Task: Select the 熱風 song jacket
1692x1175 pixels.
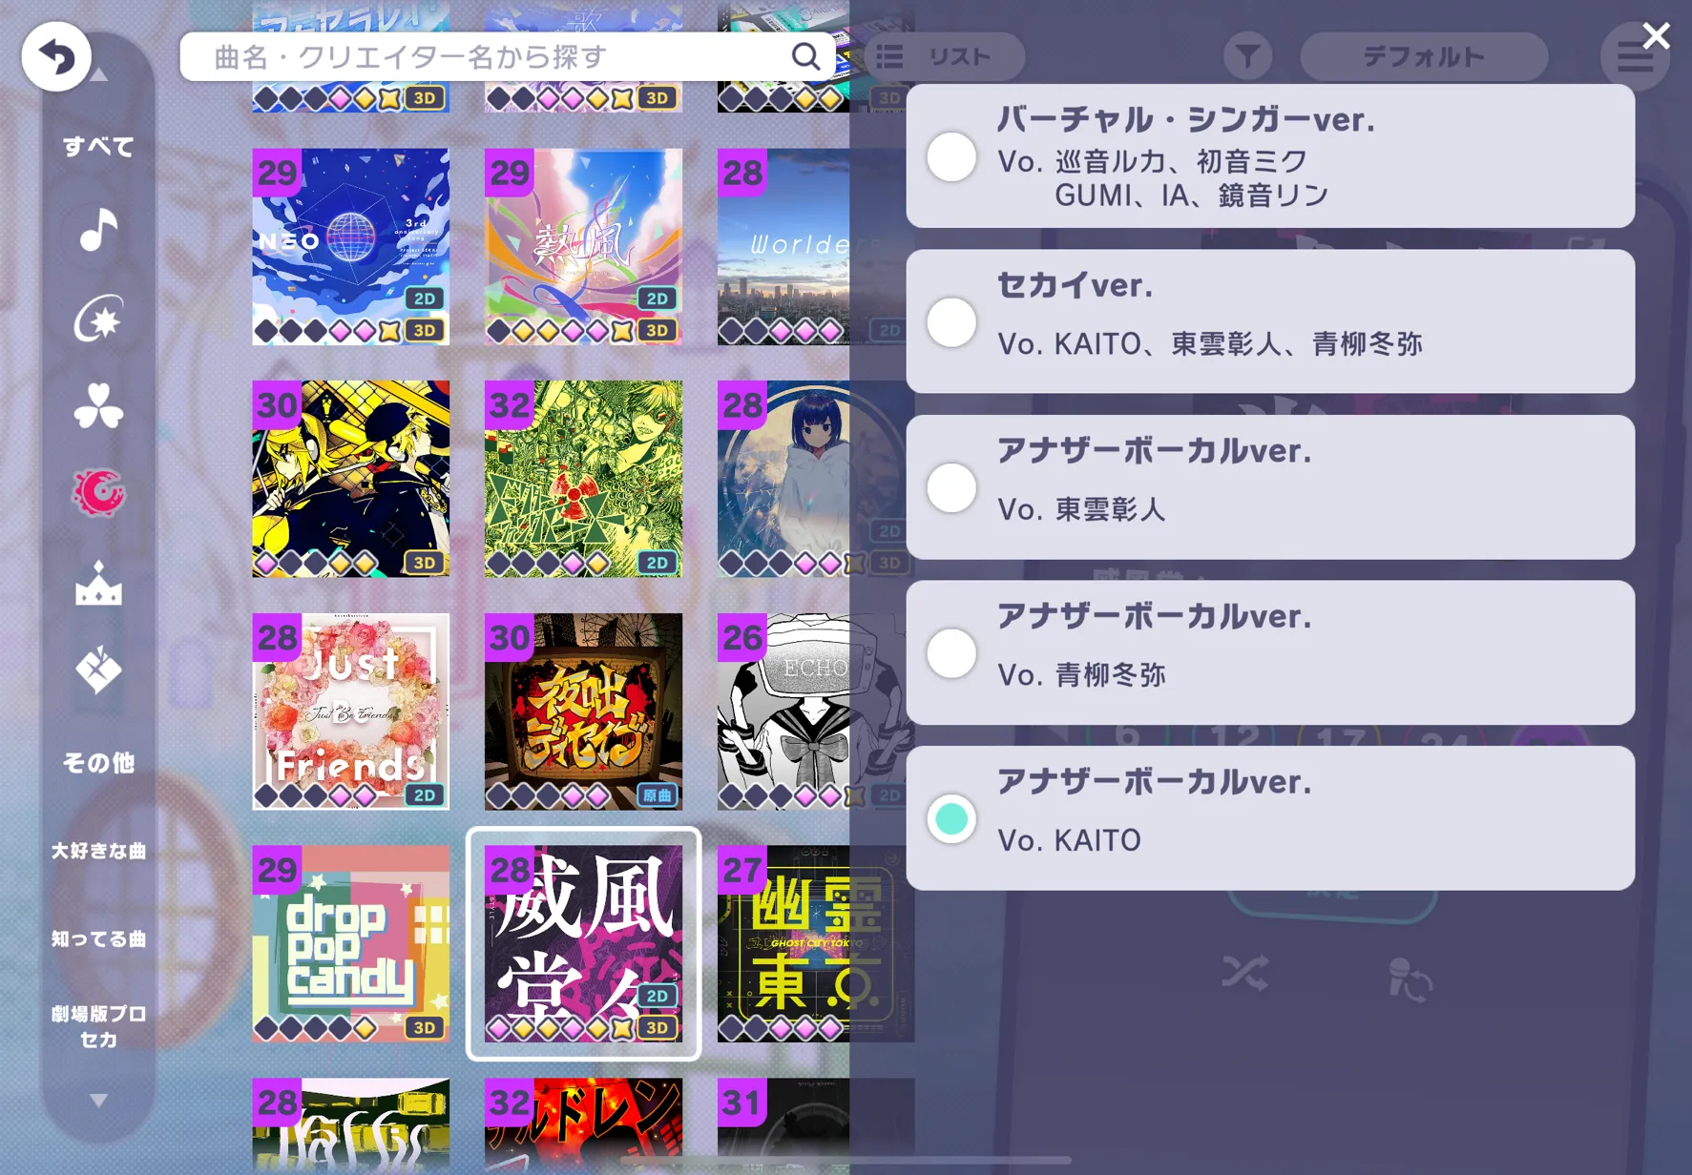Action: pos(583,246)
